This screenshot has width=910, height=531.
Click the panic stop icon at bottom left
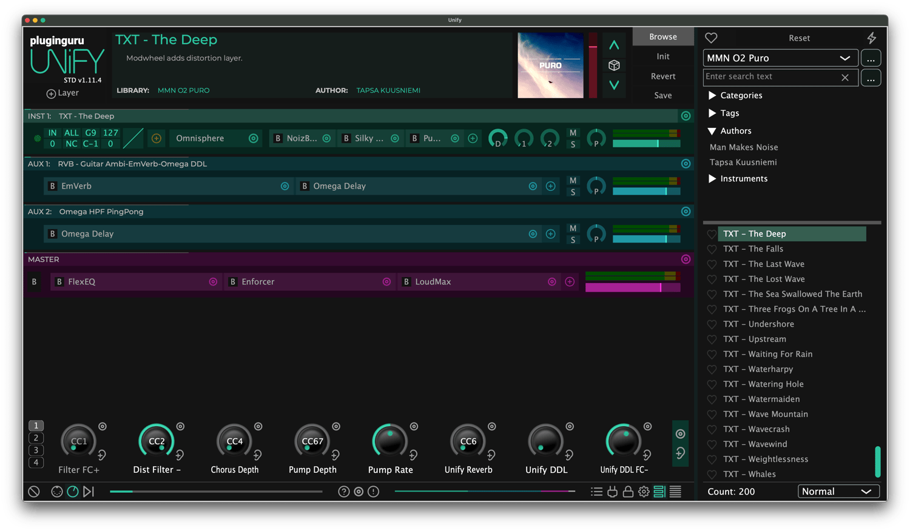click(x=34, y=492)
